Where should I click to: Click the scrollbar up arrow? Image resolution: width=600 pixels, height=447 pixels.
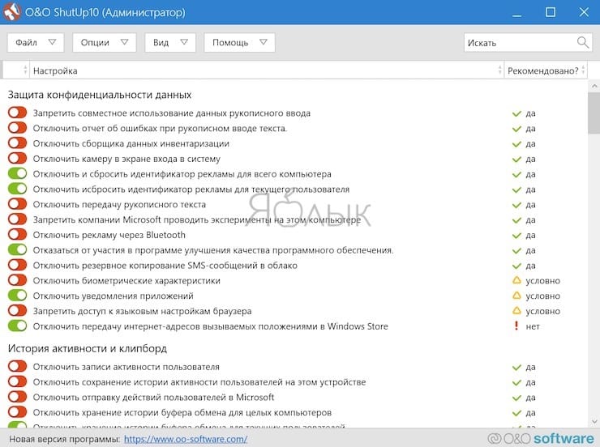click(594, 86)
